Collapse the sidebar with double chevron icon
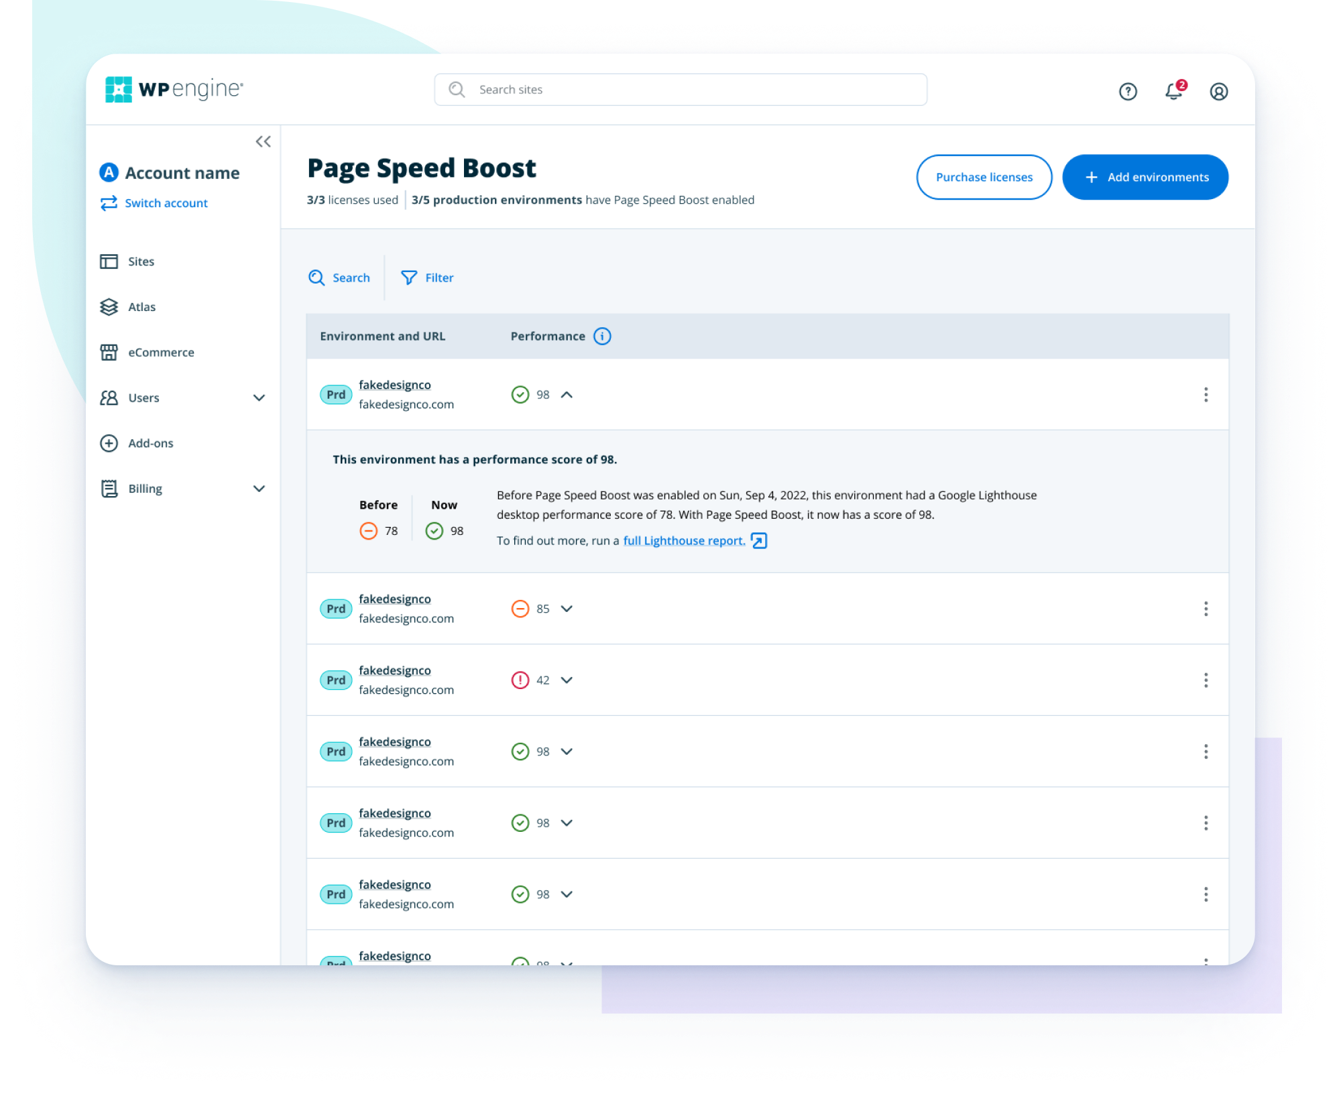This screenshot has height=1094, width=1341. click(263, 141)
